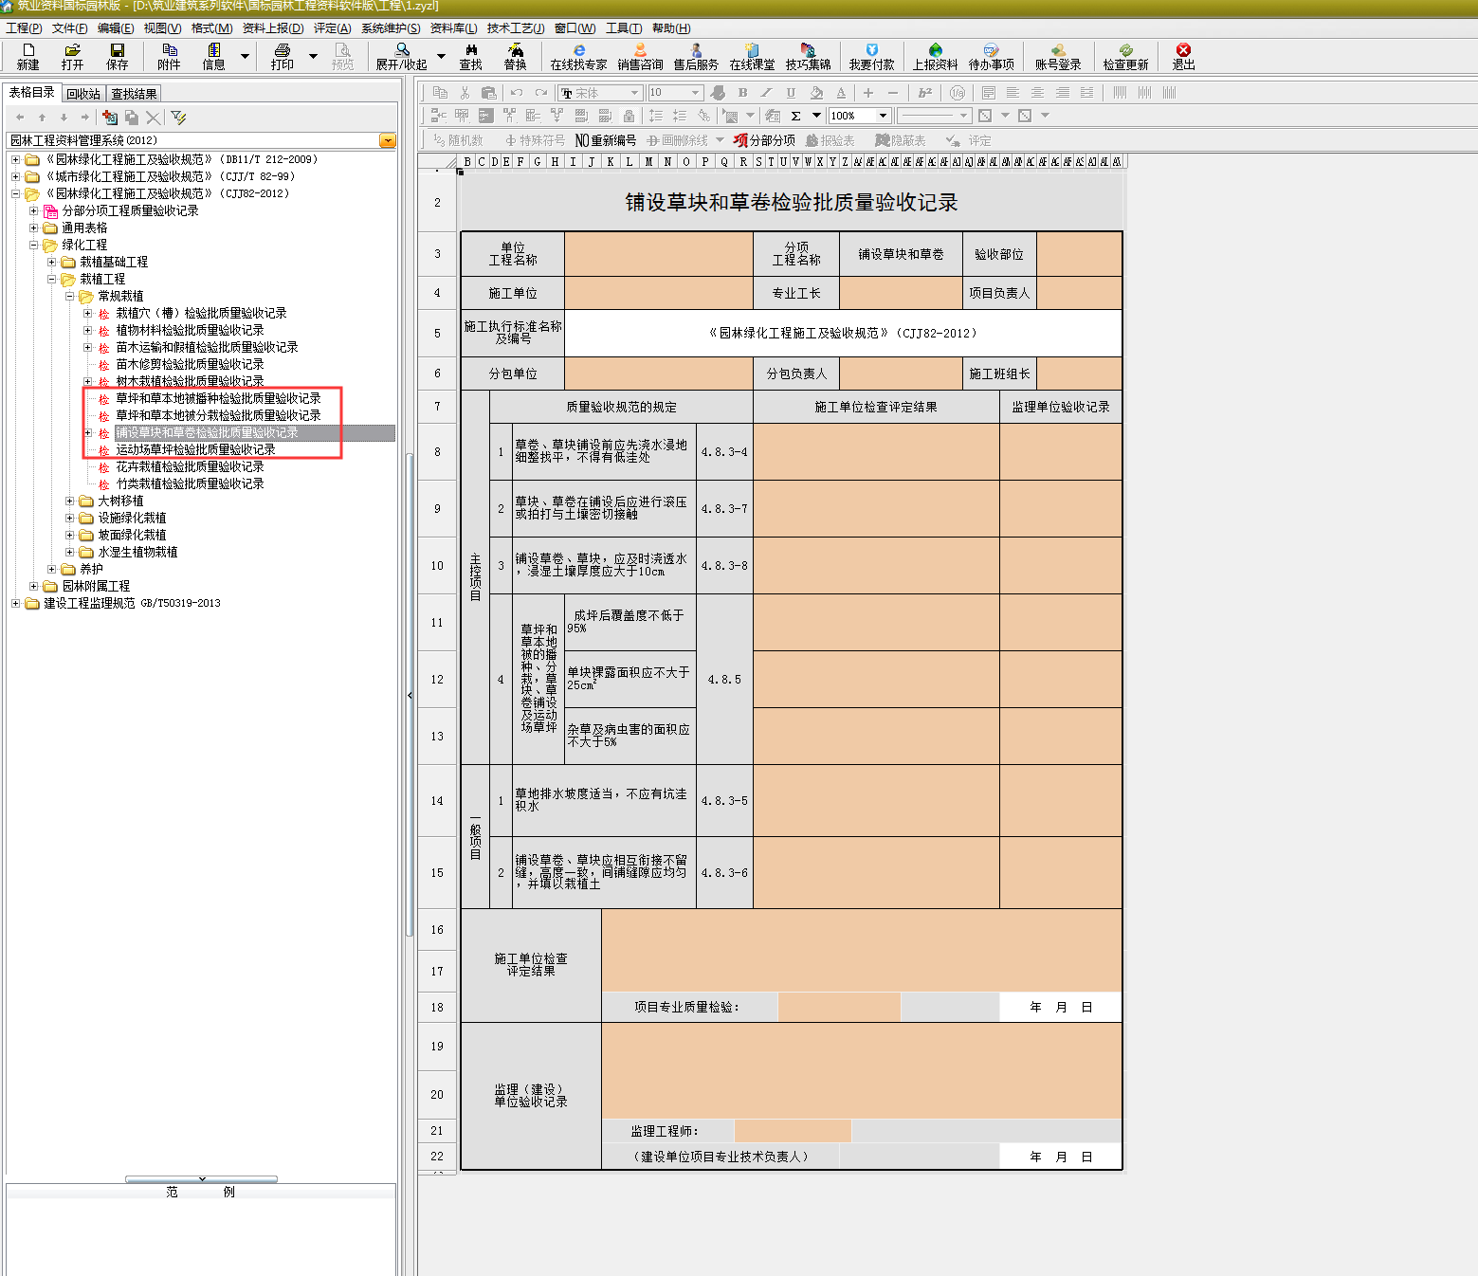Click the delete X icon in directory toolbar

[153, 118]
